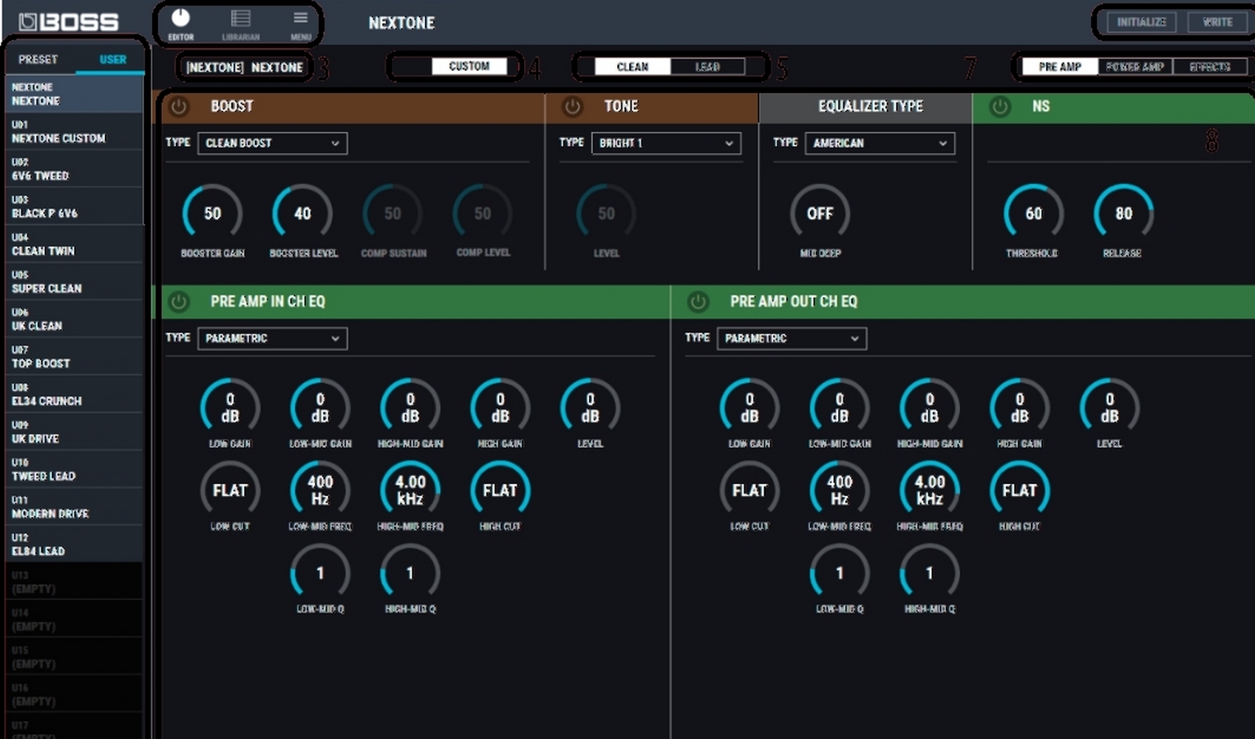Click the current patch name NEXTONE field
The width and height of the screenshot is (1255, 739).
click(x=245, y=67)
